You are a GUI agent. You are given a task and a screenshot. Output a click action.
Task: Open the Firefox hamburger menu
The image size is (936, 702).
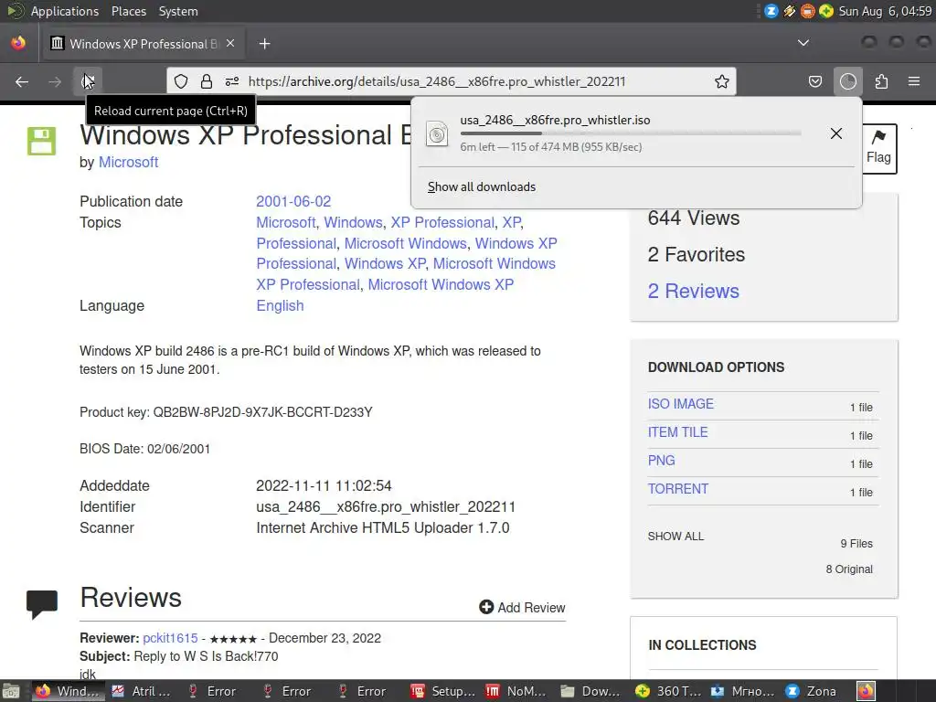point(914,81)
